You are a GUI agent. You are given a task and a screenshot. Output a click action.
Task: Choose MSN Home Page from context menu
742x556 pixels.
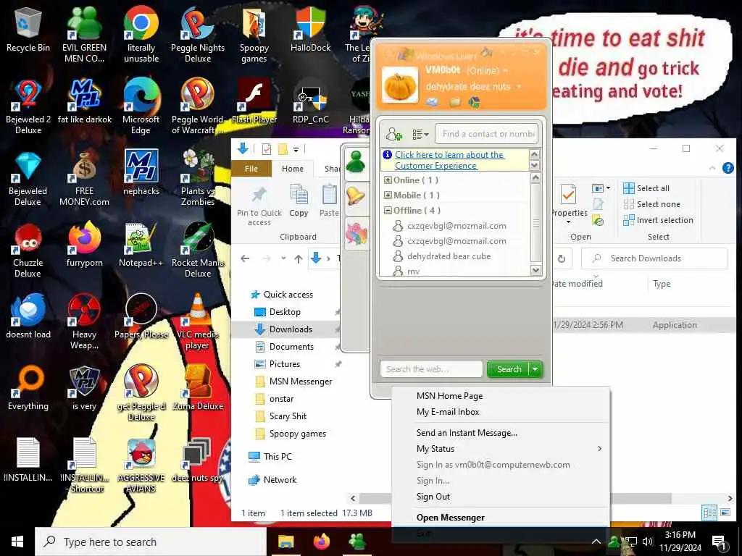pos(449,396)
